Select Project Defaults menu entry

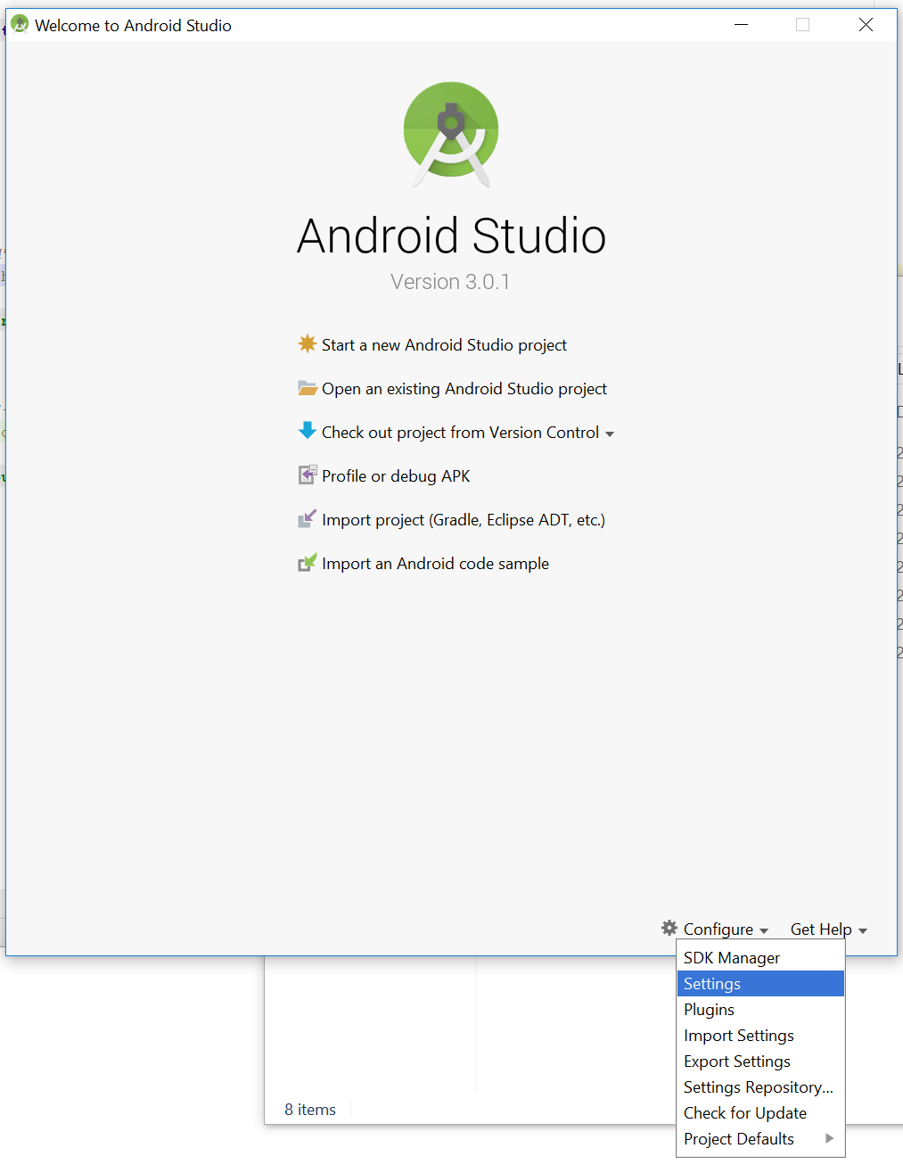pyautogui.click(x=760, y=1138)
